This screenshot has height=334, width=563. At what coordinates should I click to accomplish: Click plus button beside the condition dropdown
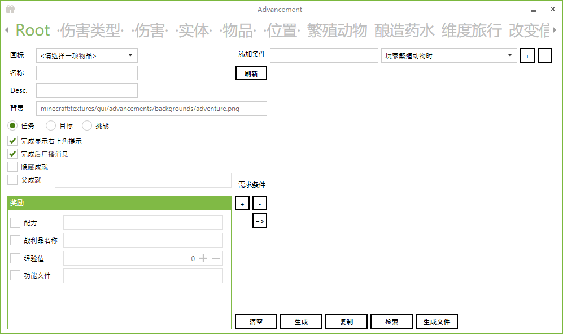(527, 56)
